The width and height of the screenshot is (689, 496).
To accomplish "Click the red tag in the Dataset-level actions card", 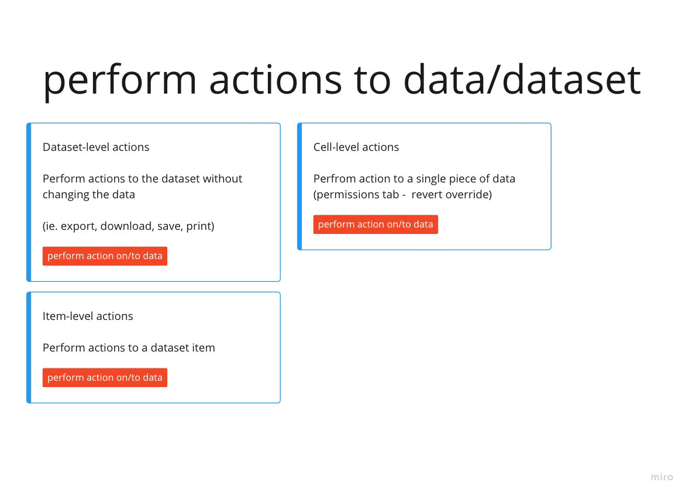I will [105, 256].
